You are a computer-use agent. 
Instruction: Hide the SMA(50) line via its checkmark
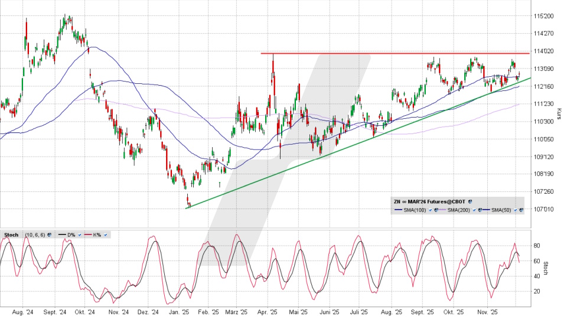click(515, 210)
